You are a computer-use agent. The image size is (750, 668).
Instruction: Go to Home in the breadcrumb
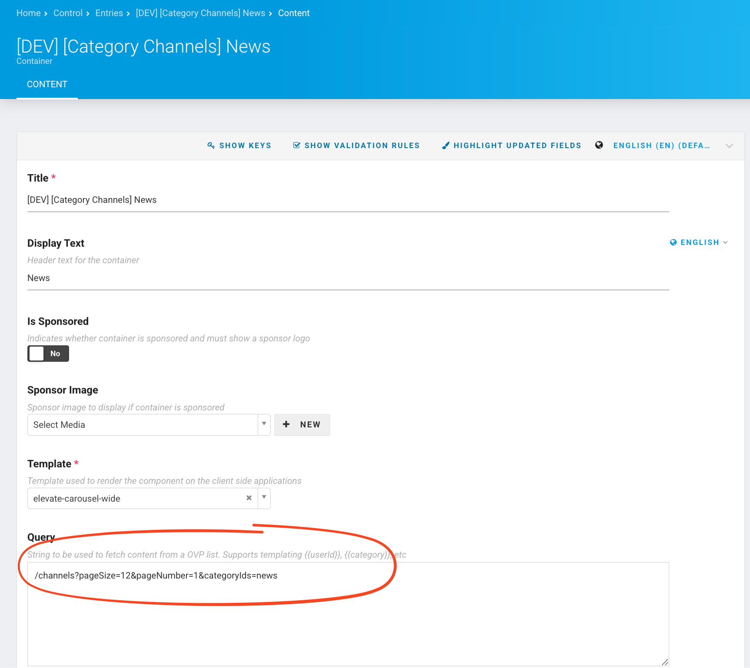[x=29, y=13]
